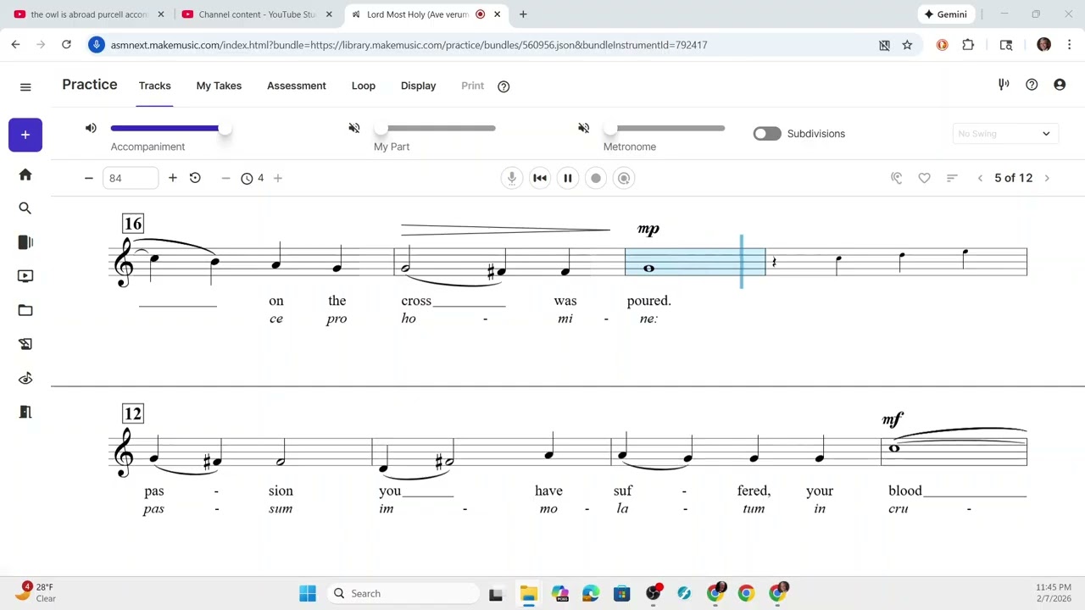1085x610 pixels.
Task: Open the sort list icon
Action: (952, 178)
